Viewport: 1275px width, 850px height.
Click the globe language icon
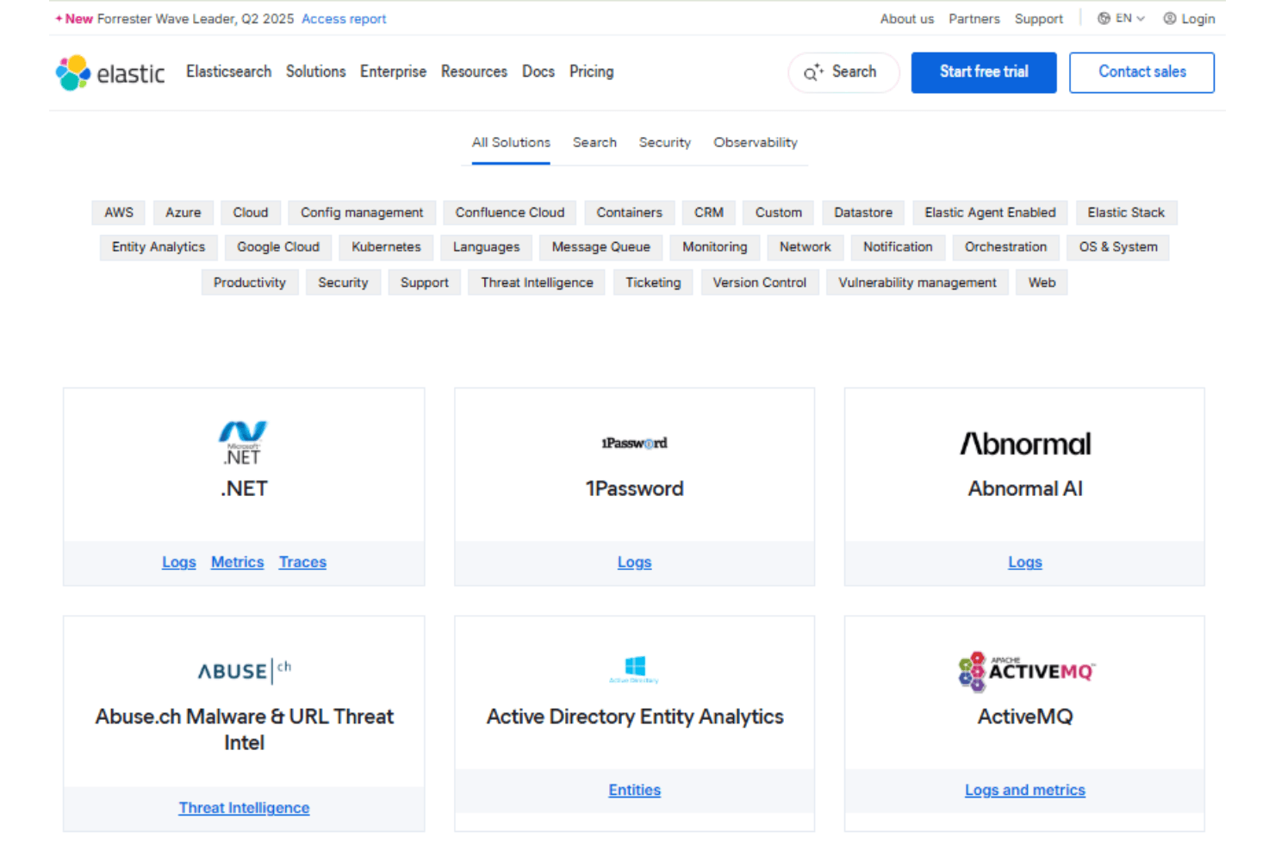(1104, 18)
